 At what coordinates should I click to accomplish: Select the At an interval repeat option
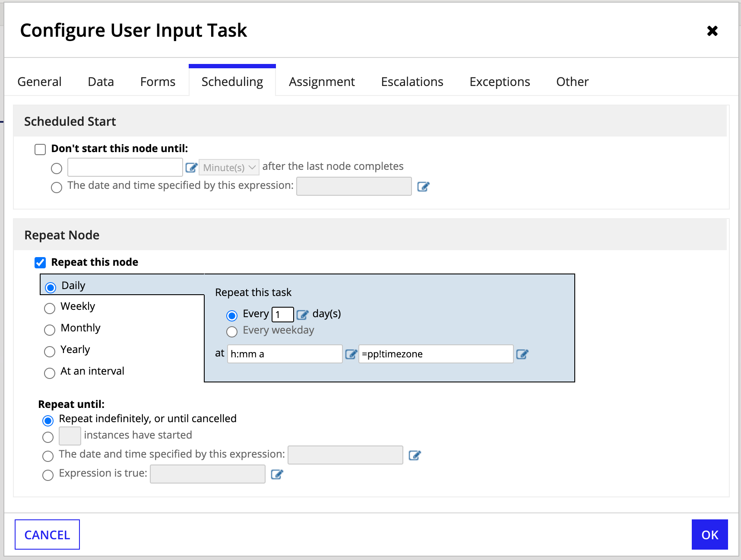[x=50, y=373]
